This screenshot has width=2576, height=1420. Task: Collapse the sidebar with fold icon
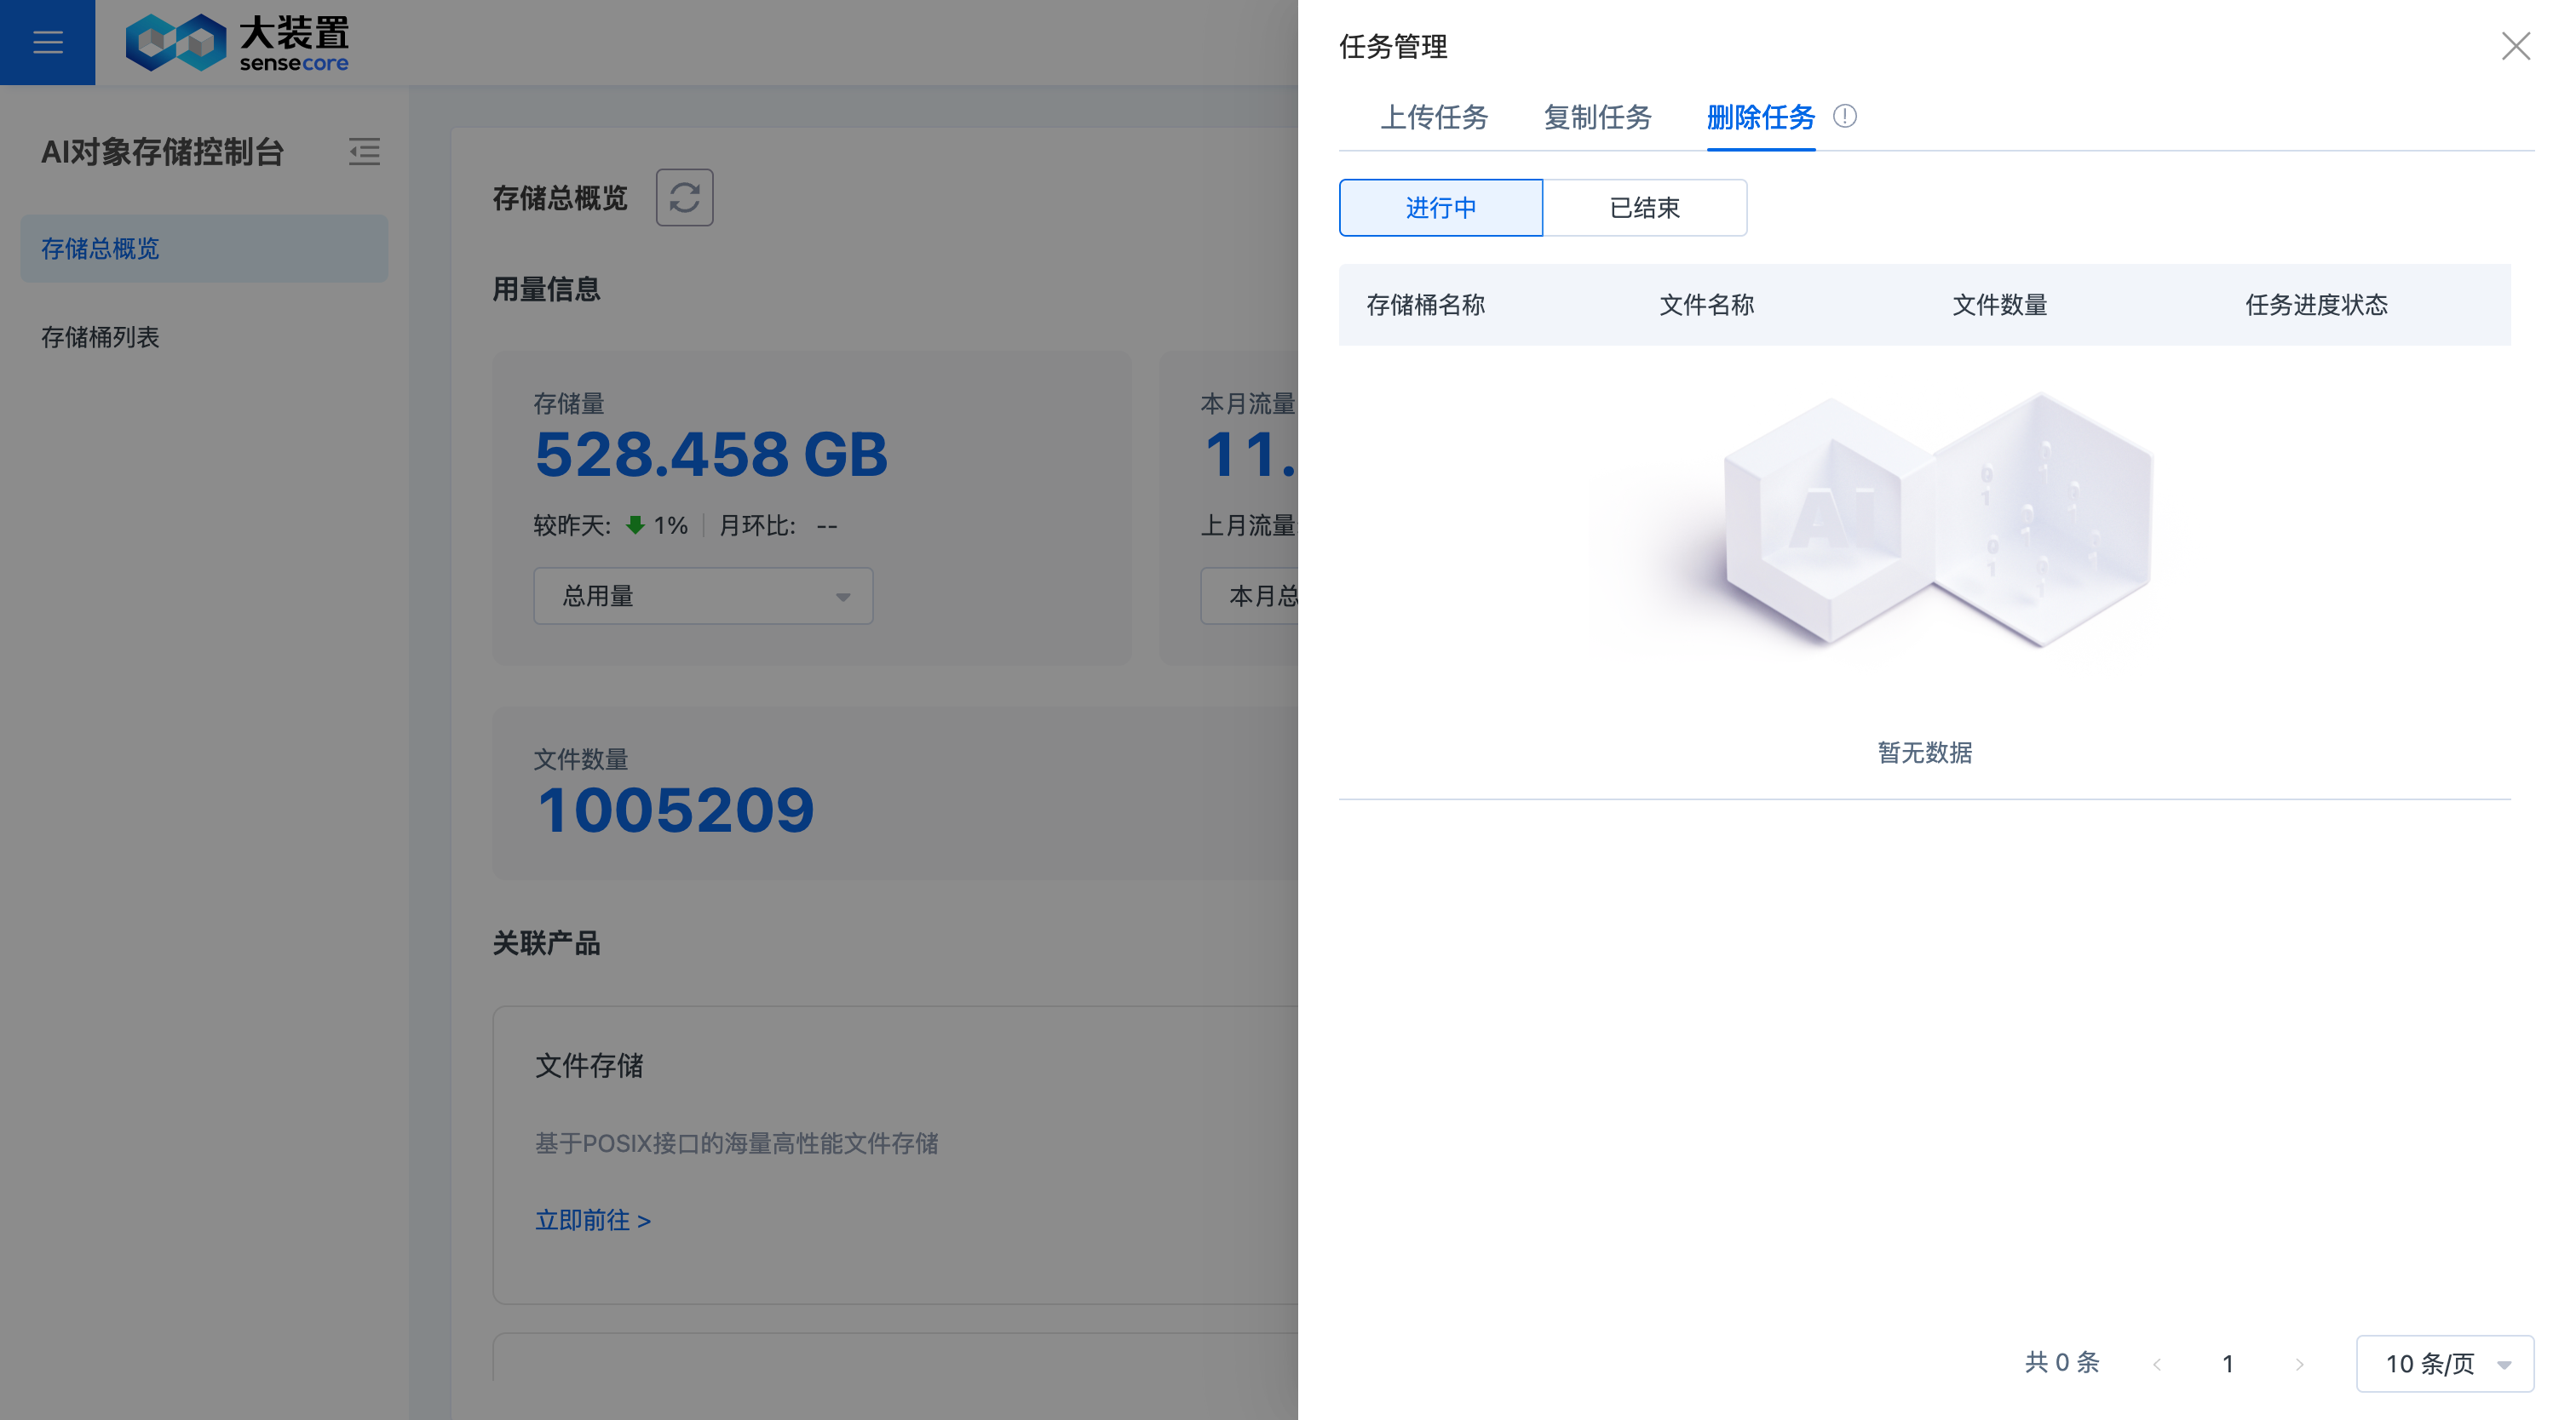pos(364,152)
